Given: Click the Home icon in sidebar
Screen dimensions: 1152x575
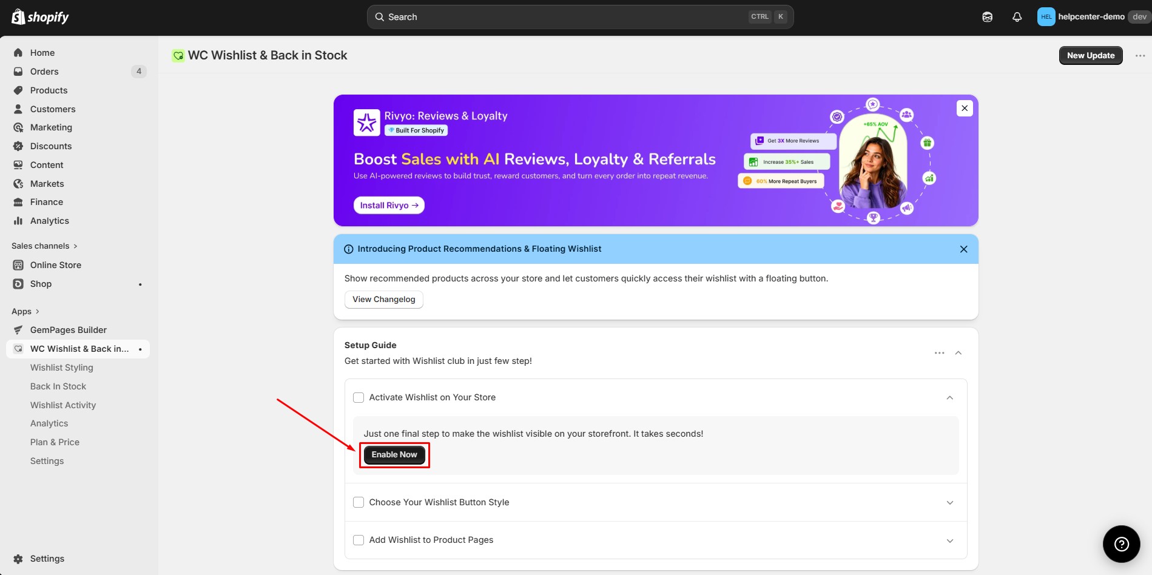Looking at the screenshot, I should [x=18, y=53].
